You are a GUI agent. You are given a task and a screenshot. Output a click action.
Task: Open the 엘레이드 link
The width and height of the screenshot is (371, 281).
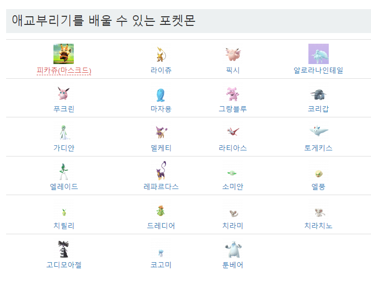pyautogui.click(x=64, y=186)
